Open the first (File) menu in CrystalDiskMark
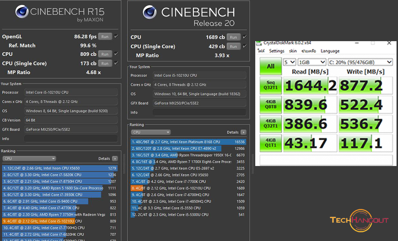 pos(261,51)
